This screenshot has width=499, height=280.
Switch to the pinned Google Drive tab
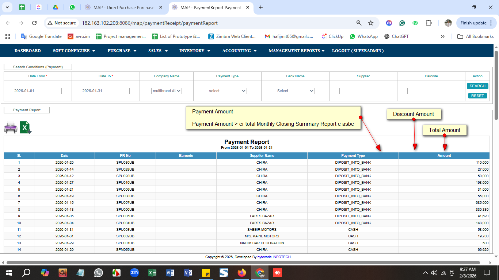[56, 7]
